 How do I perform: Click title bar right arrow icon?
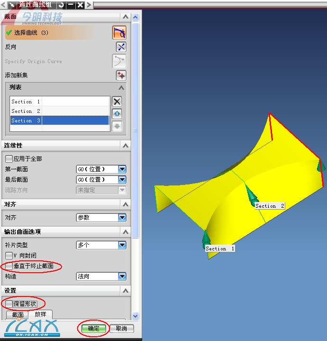click(89, 5)
